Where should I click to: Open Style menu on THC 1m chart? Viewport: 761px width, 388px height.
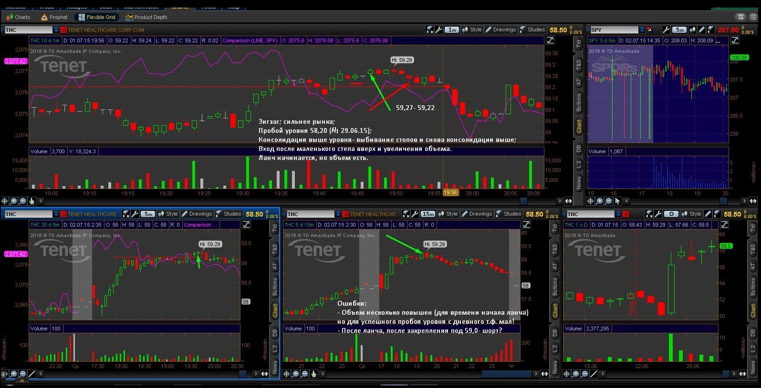pos(471,30)
